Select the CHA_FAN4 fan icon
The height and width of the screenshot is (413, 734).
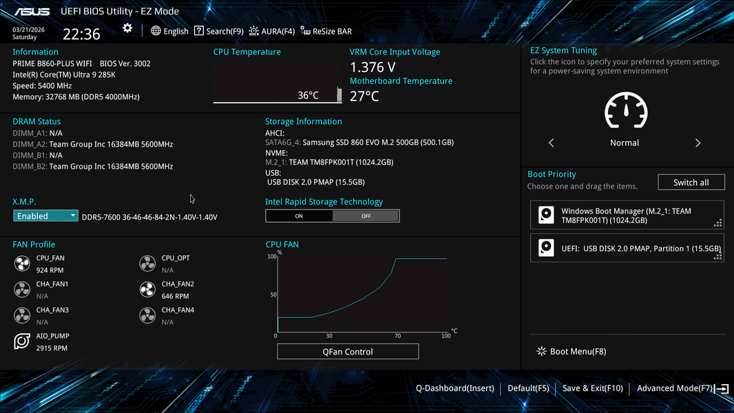[147, 316]
